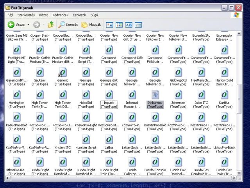Viewport: 250px width, 188px height.
Task: Select the Kunstler Script font icon
Action: tap(86, 140)
